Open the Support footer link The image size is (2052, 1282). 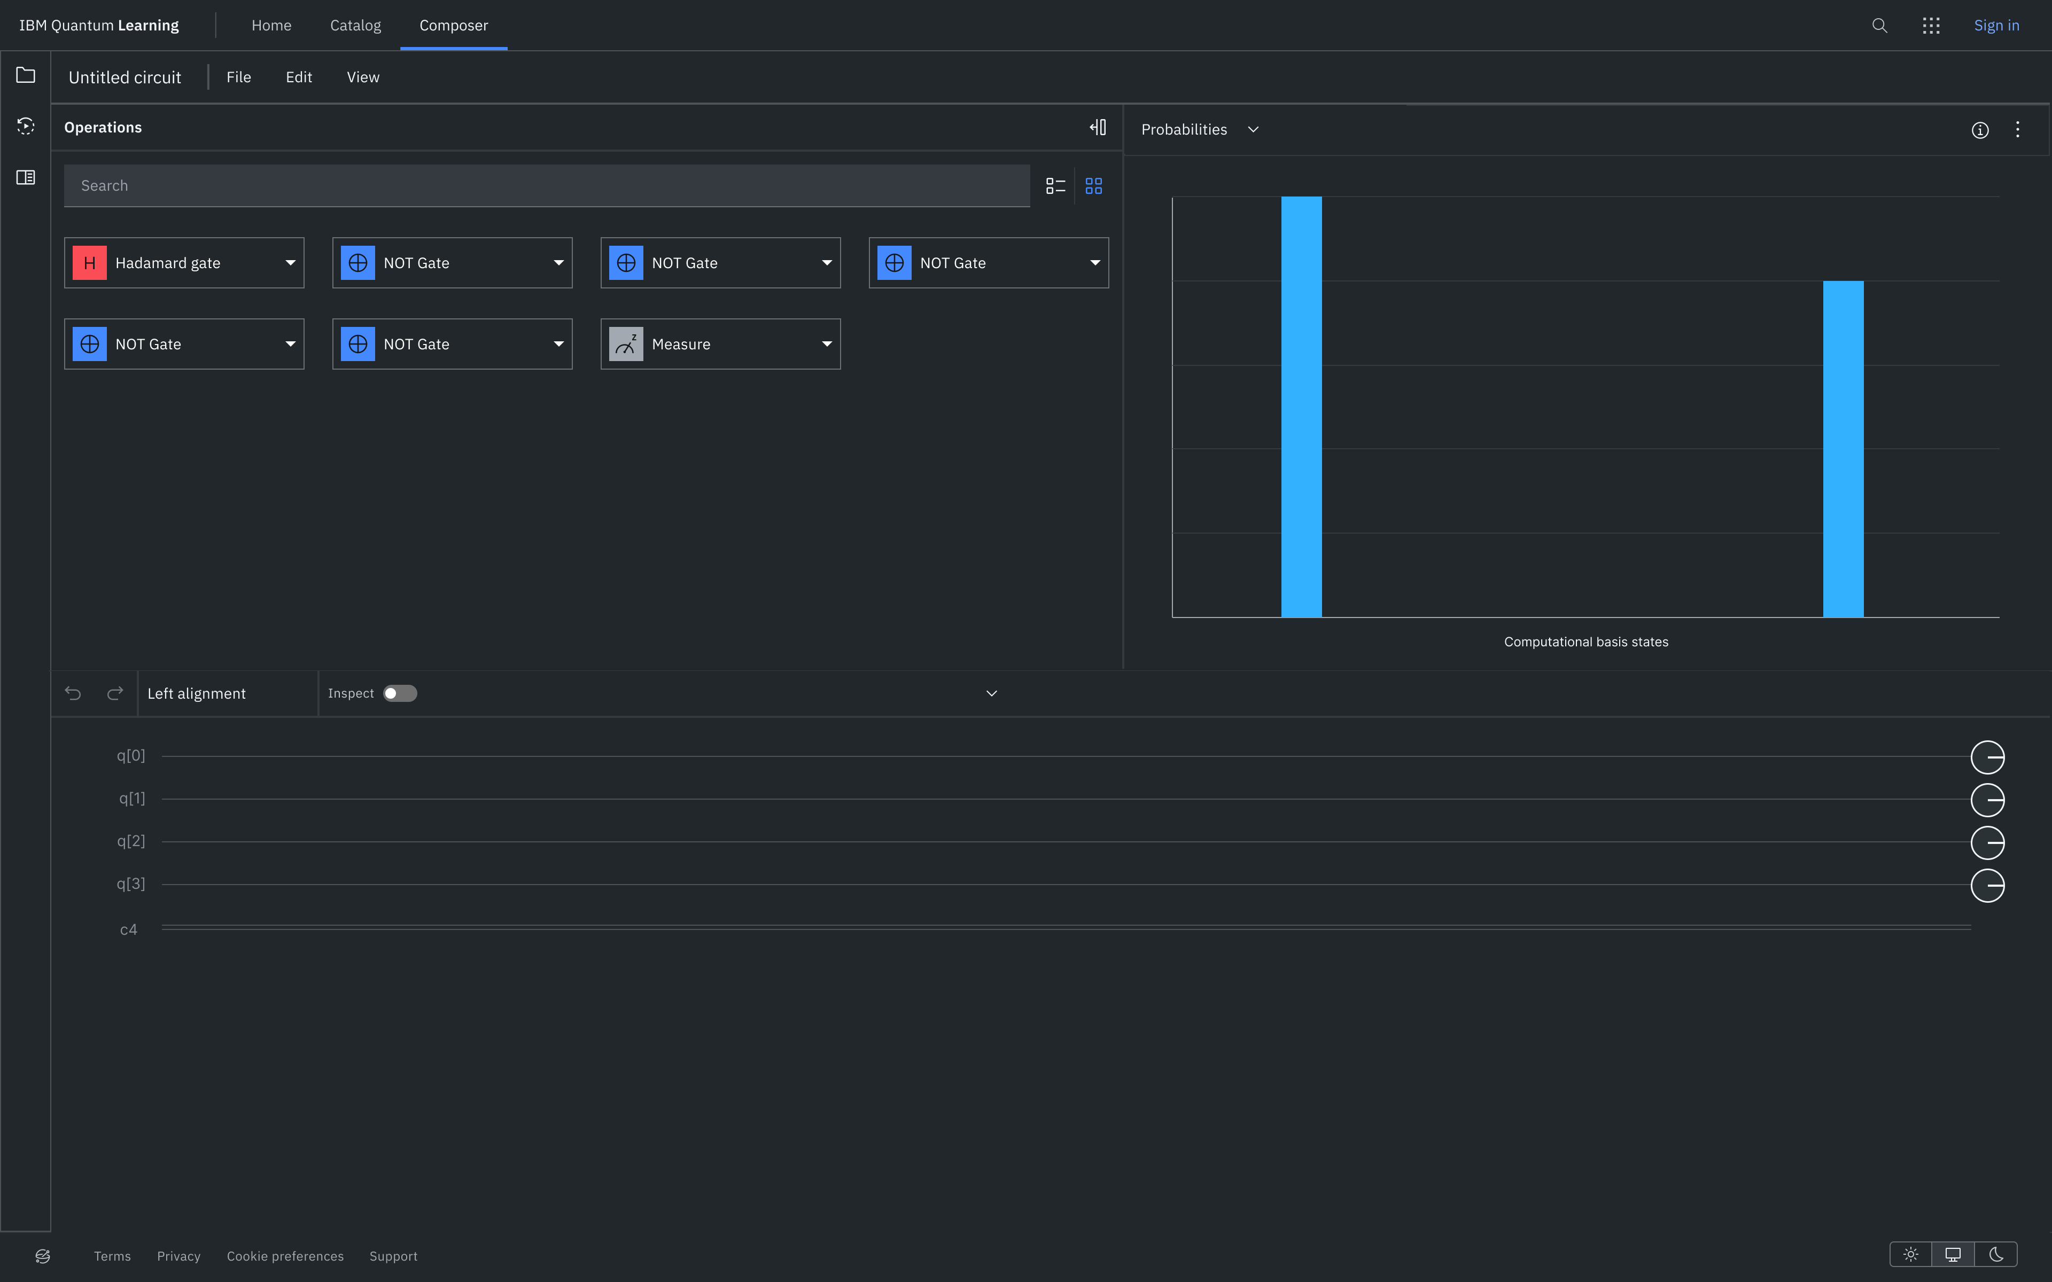click(393, 1256)
